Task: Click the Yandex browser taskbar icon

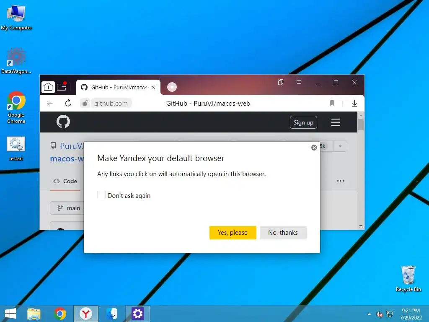Action: (86, 314)
